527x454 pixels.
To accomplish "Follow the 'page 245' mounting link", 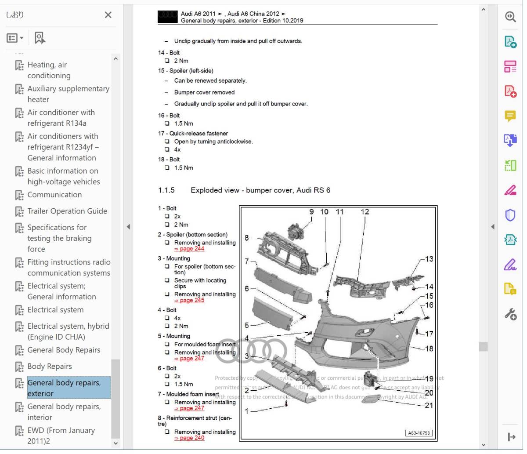I will tap(189, 301).
